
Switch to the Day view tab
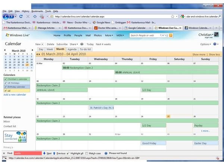point(41,49)
